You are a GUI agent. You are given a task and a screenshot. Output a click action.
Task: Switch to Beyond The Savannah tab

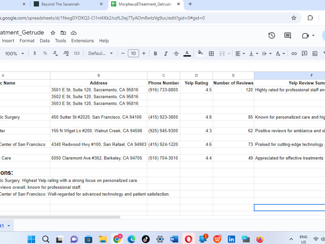tap(60, 4)
